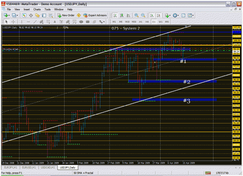Switch to candlestick chart display
Image resolution: width=243 pixels, height=176 pixels.
click(122, 15)
